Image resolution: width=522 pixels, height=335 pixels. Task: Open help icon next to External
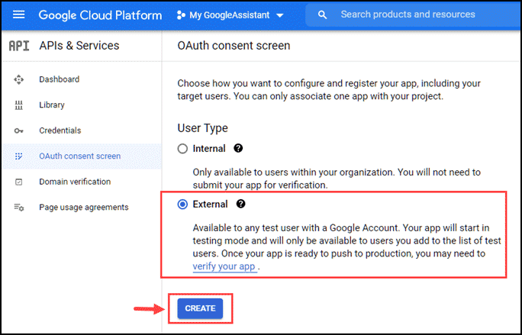(x=240, y=204)
